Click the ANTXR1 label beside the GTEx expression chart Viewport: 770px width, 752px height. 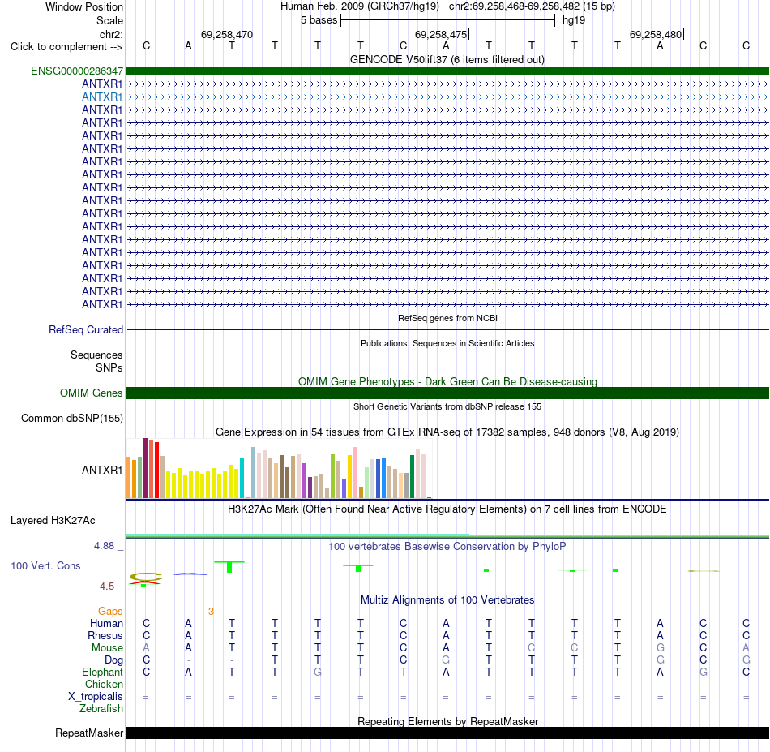coord(102,470)
